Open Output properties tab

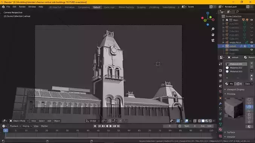[220, 76]
